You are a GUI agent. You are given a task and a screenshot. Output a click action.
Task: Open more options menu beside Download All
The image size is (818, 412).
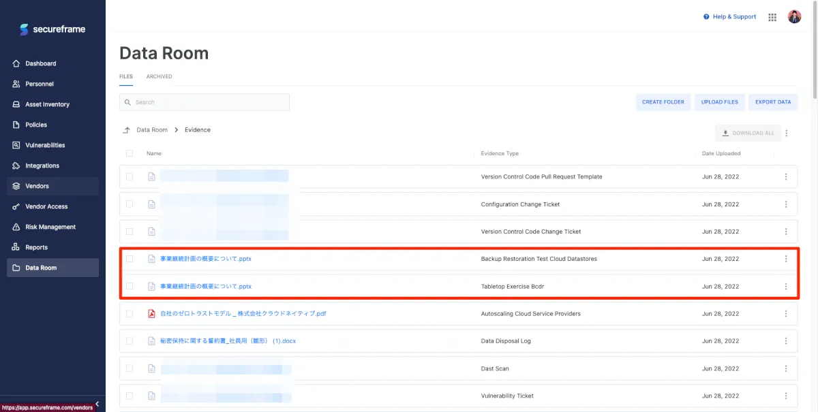pos(787,133)
